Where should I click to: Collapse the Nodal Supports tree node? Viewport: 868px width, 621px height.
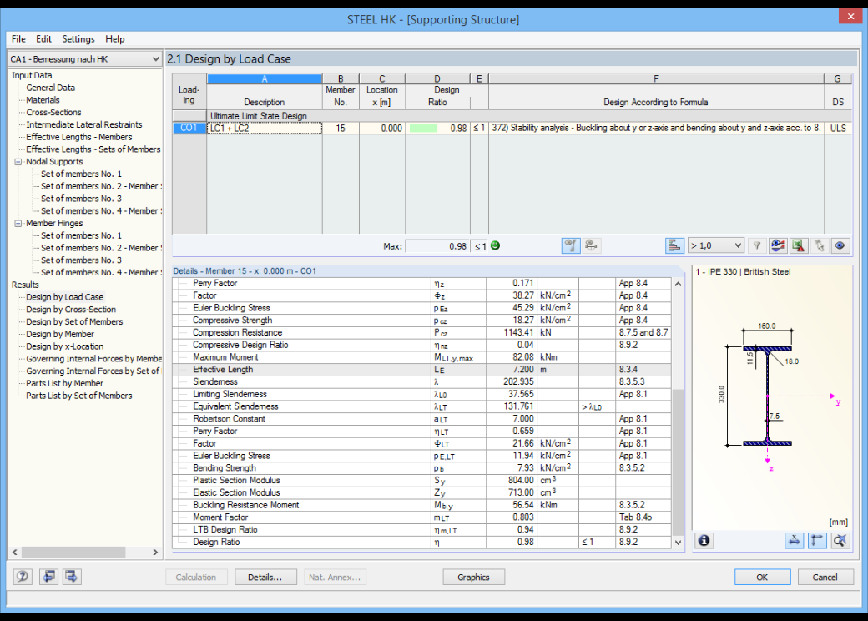18,162
